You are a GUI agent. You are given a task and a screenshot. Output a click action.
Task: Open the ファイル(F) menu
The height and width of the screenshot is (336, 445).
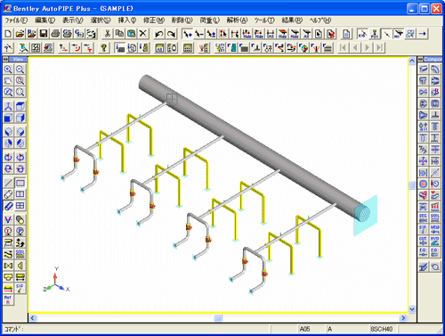[x=16, y=20]
